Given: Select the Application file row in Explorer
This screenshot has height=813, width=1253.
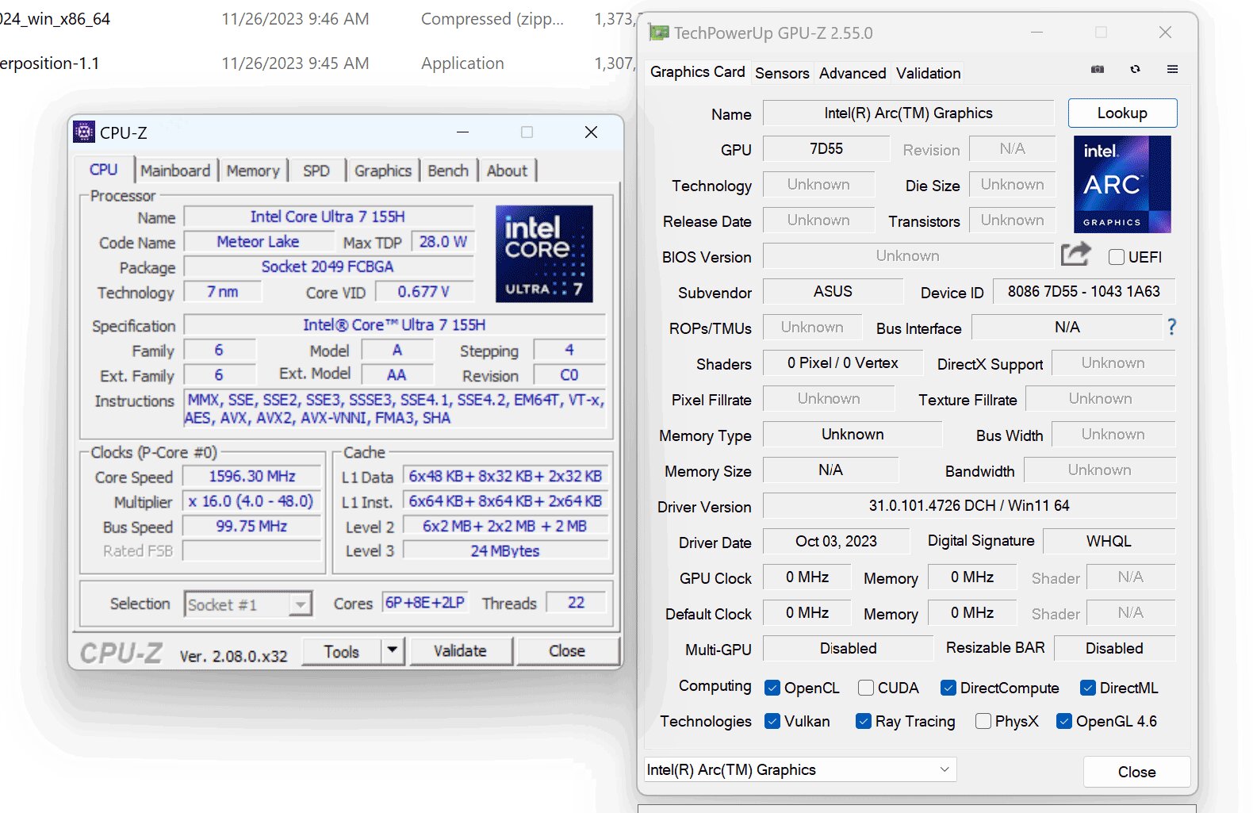Looking at the screenshot, I should pos(317,63).
